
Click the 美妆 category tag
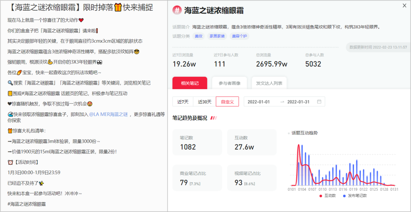click(x=199, y=36)
